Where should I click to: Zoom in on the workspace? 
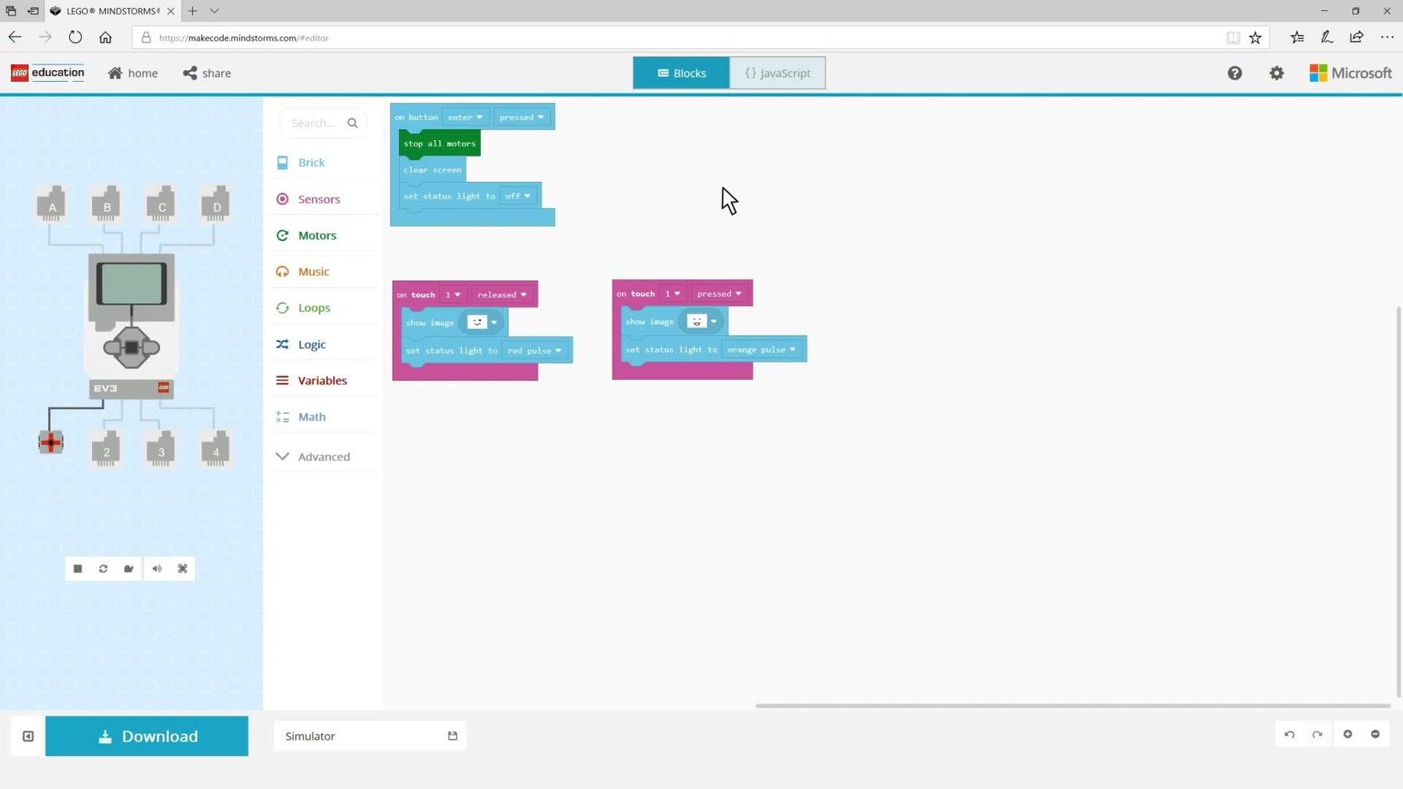coord(1348,734)
